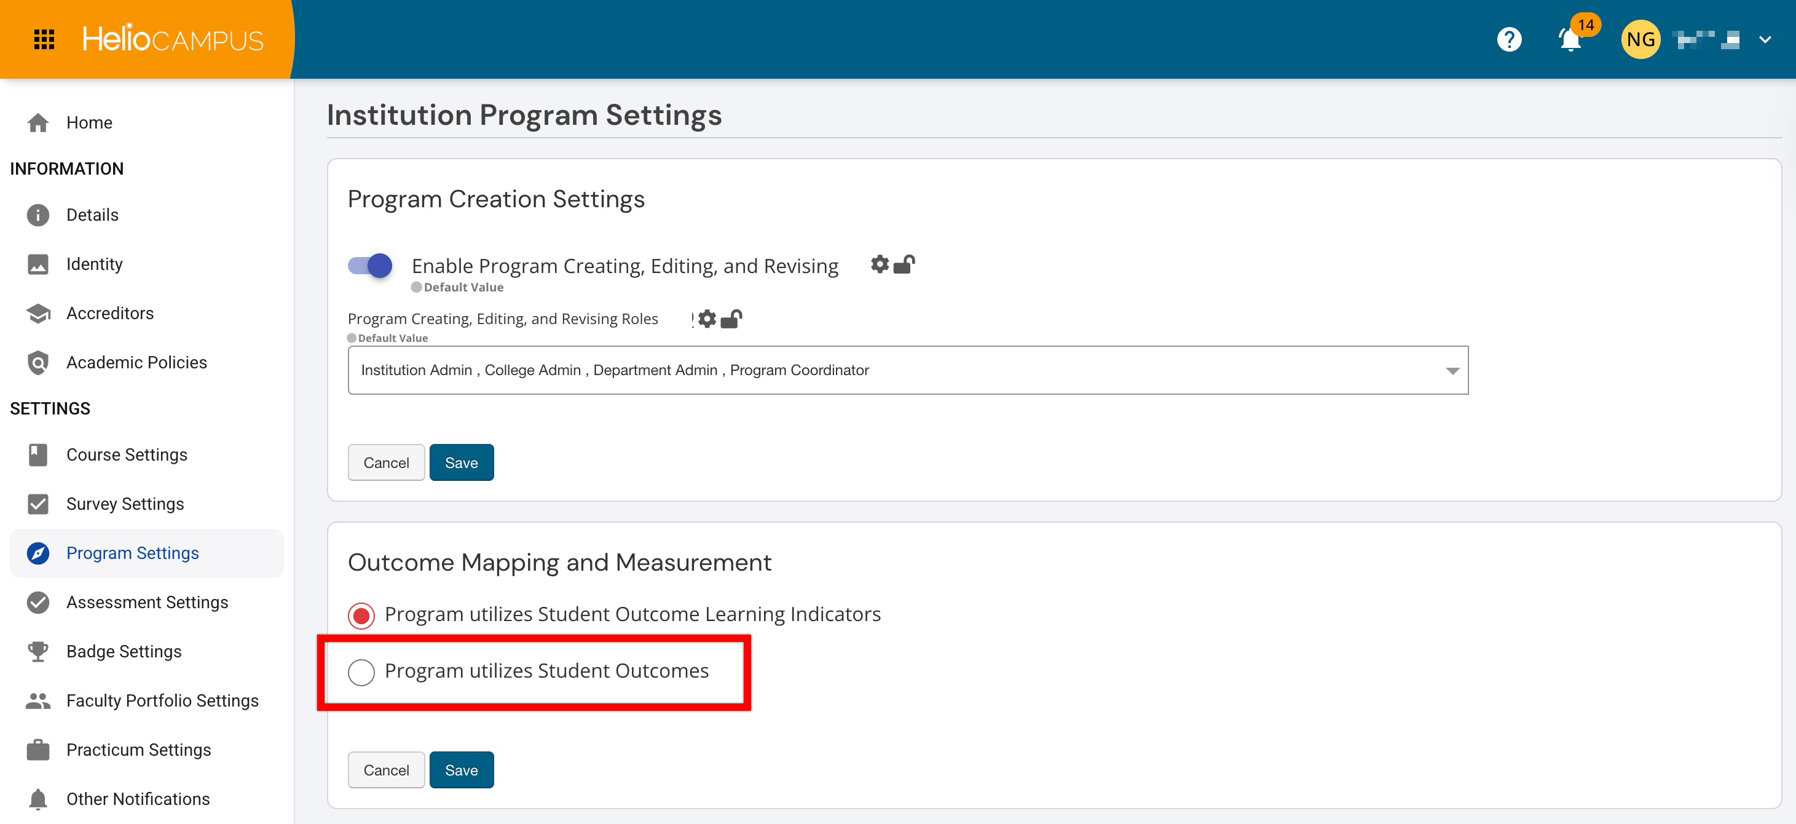Image resolution: width=1796 pixels, height=824 pixels.
Task: Click the HelioCampus logo
Action: (173, 40)
